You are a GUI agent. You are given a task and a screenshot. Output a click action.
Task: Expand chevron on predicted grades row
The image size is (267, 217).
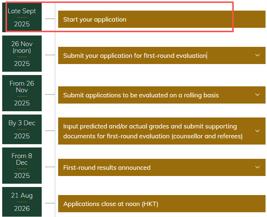[x=257, y=131]
